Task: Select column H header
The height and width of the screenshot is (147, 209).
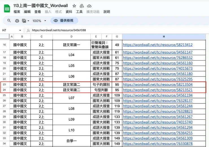Action: (164, 37)
